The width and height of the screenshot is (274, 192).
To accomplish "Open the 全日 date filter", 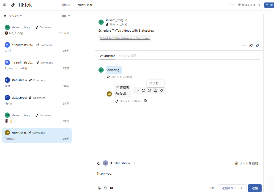I will click(x=66, y=5).
